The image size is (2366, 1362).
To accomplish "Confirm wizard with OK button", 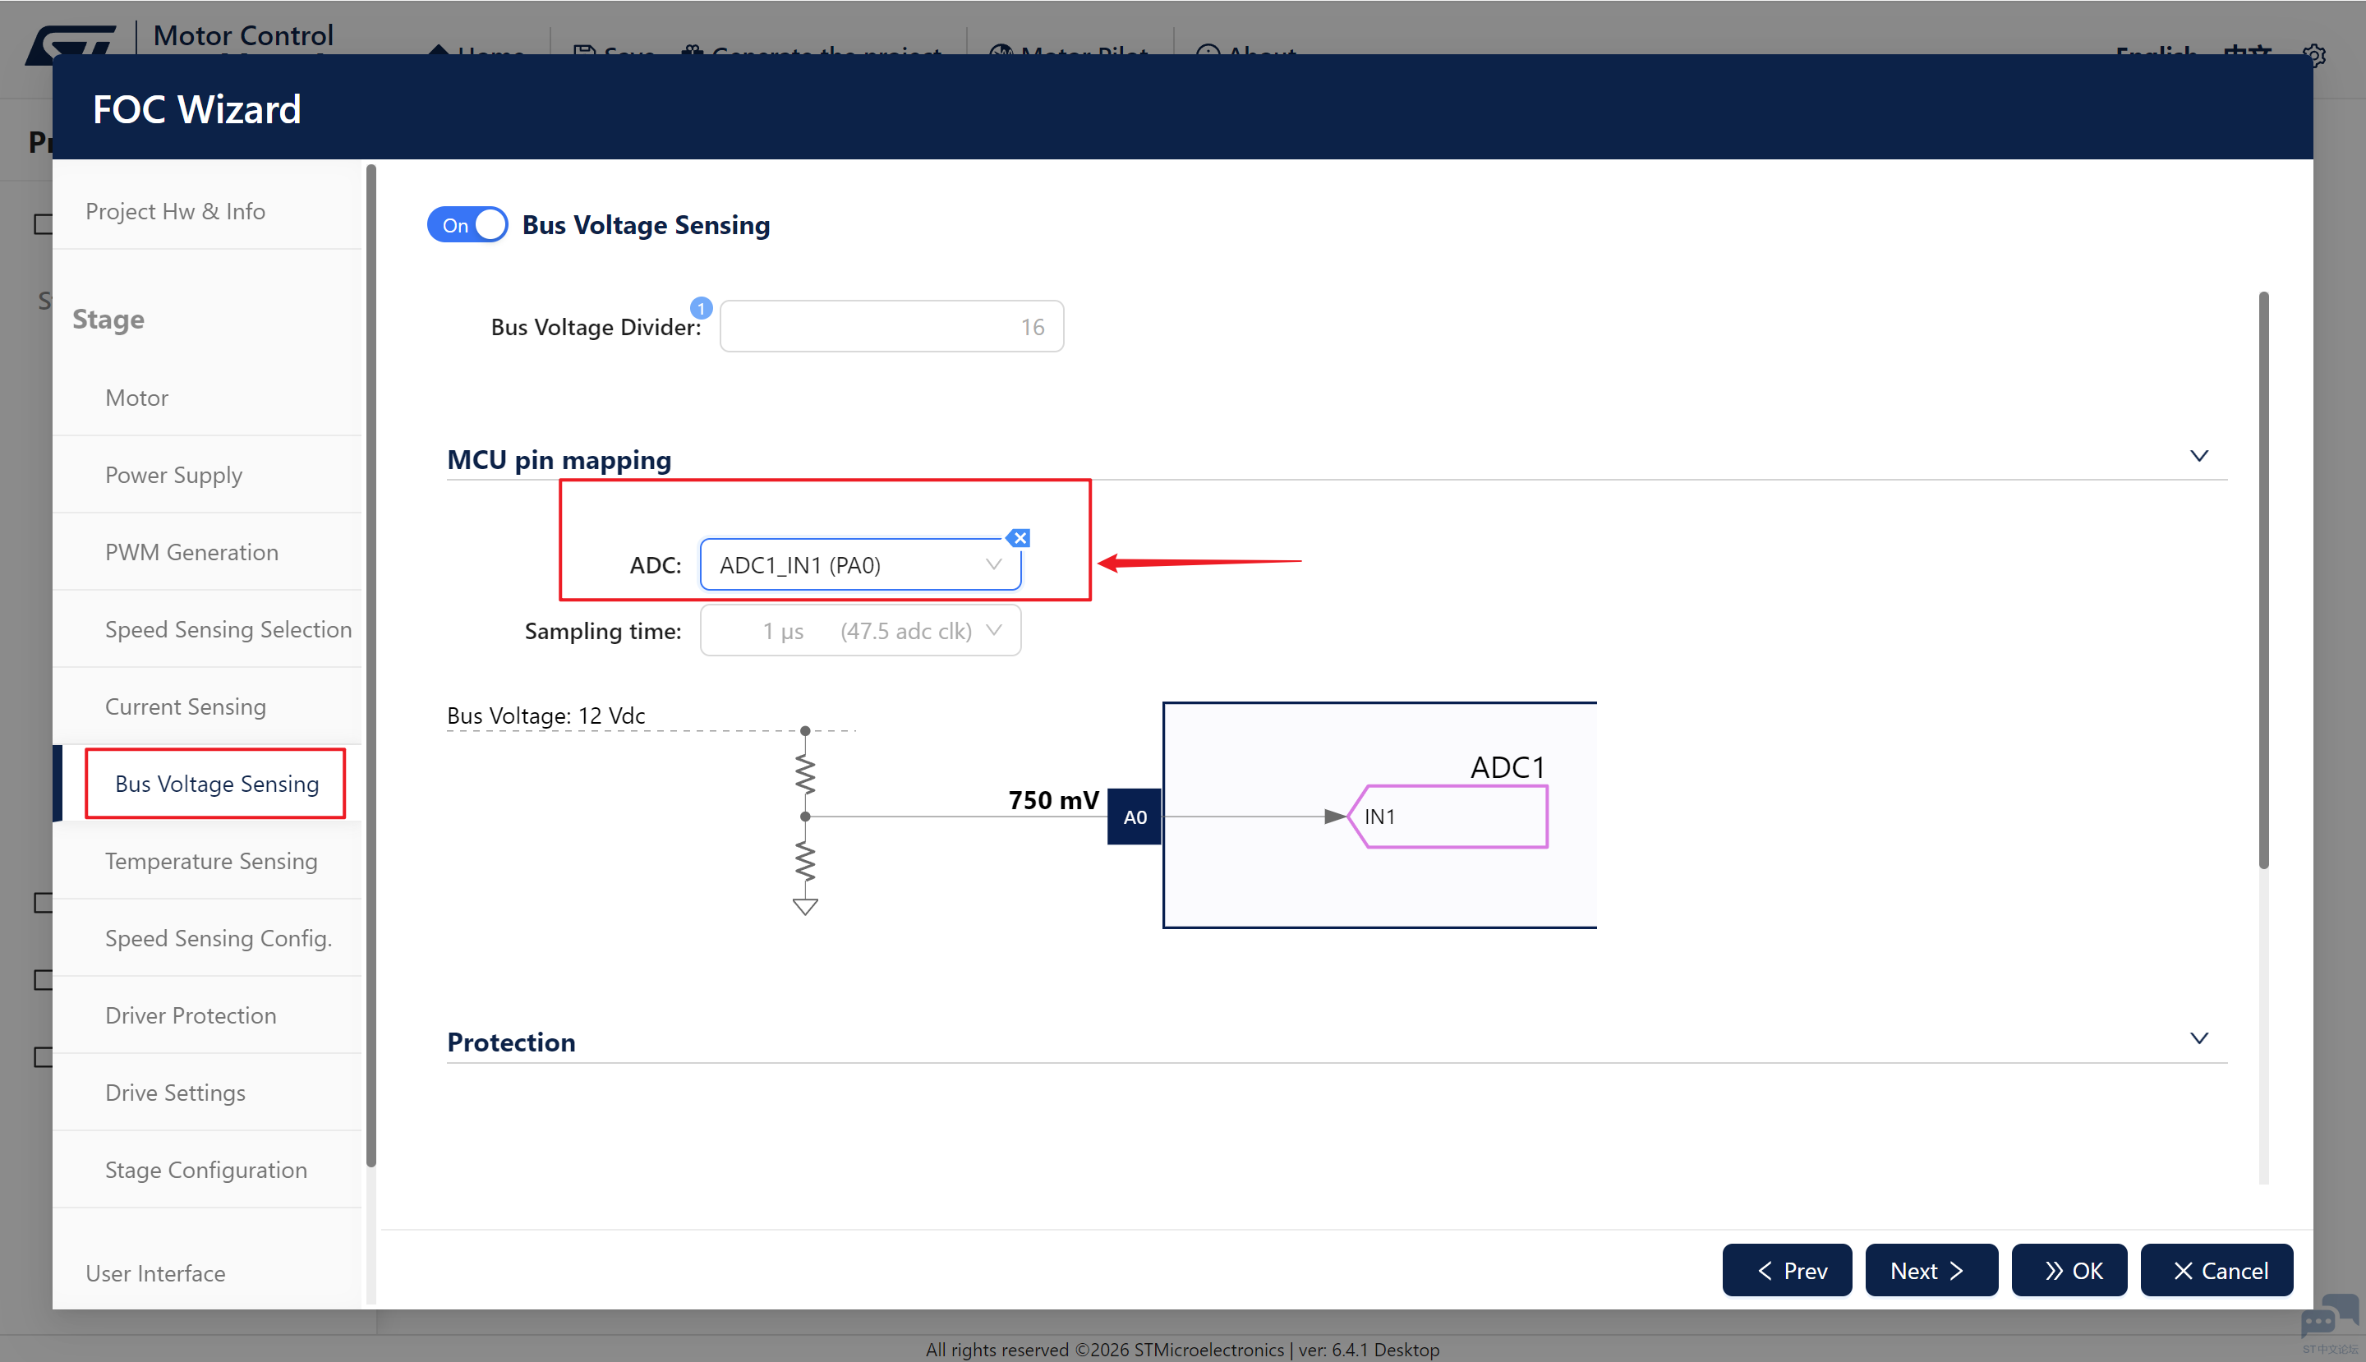I will (x=2069, y=1270).
